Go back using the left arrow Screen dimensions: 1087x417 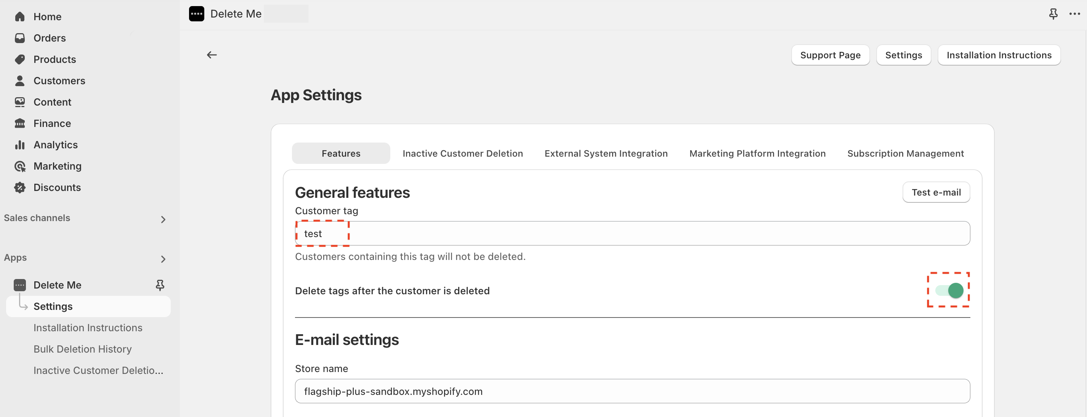(x=212, y=55)
